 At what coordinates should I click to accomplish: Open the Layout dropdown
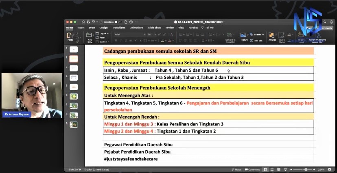tap(102, 33)
